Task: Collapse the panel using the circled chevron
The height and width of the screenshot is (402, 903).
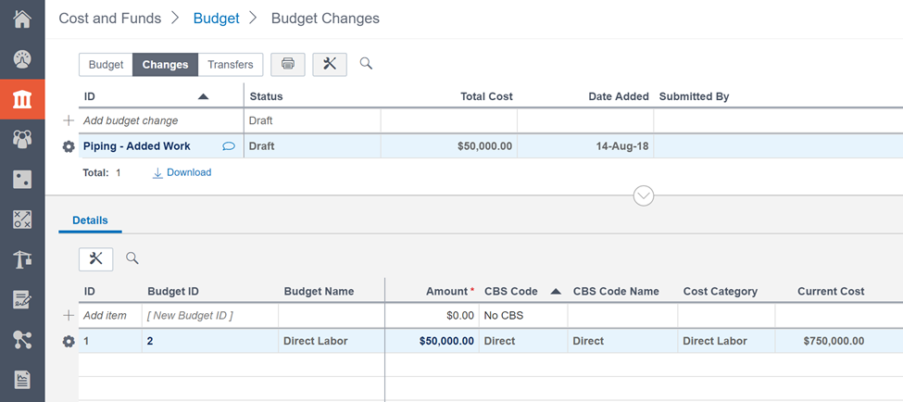Action: coord(643,195)
